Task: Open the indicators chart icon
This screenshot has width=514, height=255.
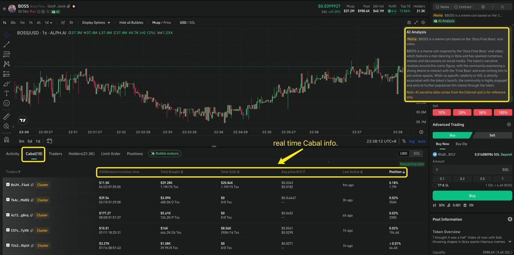Action: pyautogui.click(x=63, y=23)
